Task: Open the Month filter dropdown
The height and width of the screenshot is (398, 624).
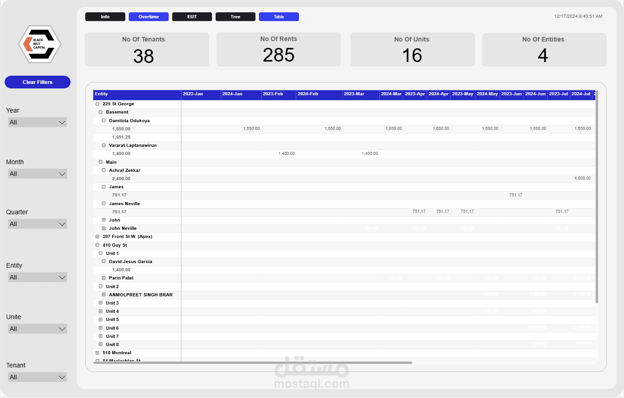Action: coord(37,174)
